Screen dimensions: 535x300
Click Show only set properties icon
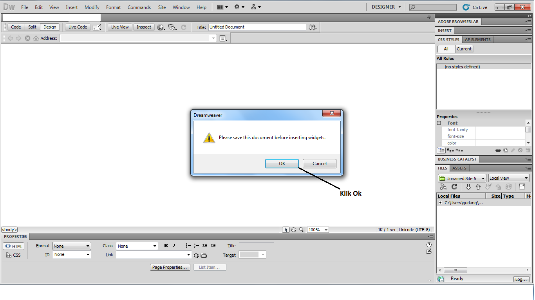pos(459,150)
